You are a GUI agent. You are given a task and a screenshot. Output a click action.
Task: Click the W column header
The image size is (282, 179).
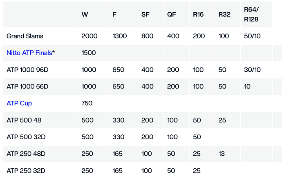[85, 14]
